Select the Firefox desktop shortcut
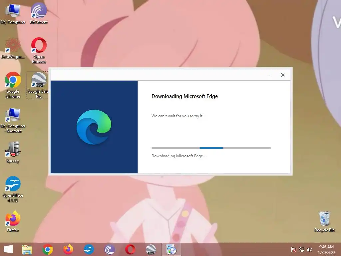This screenshot has height=256, width=341. [x=13, y=221]
